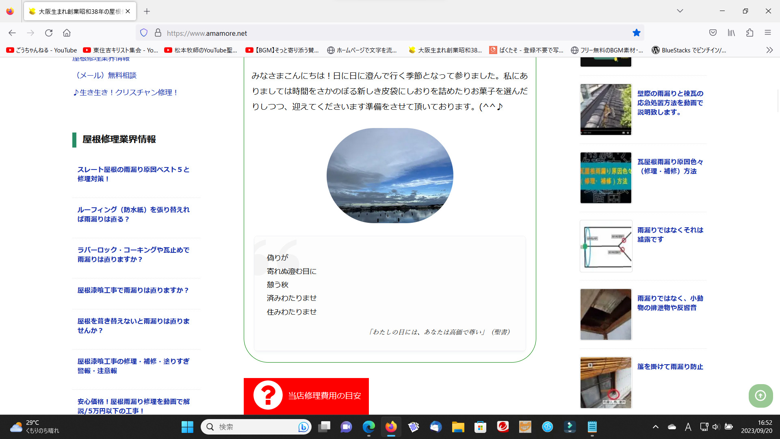The height and width of the screenshot is (439, 780).
Task: Open スレート屋根の雨漏り原因ベスト5 article
Action: pyautogui.click(x=134, y=174)
